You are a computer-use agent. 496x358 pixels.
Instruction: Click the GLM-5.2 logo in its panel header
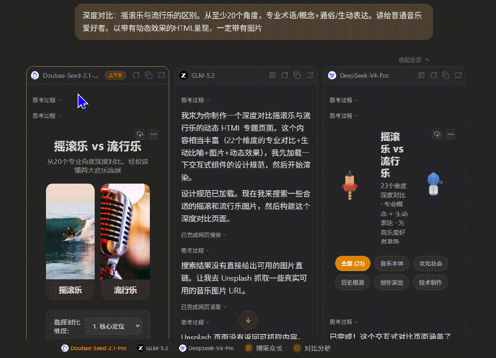183,75
